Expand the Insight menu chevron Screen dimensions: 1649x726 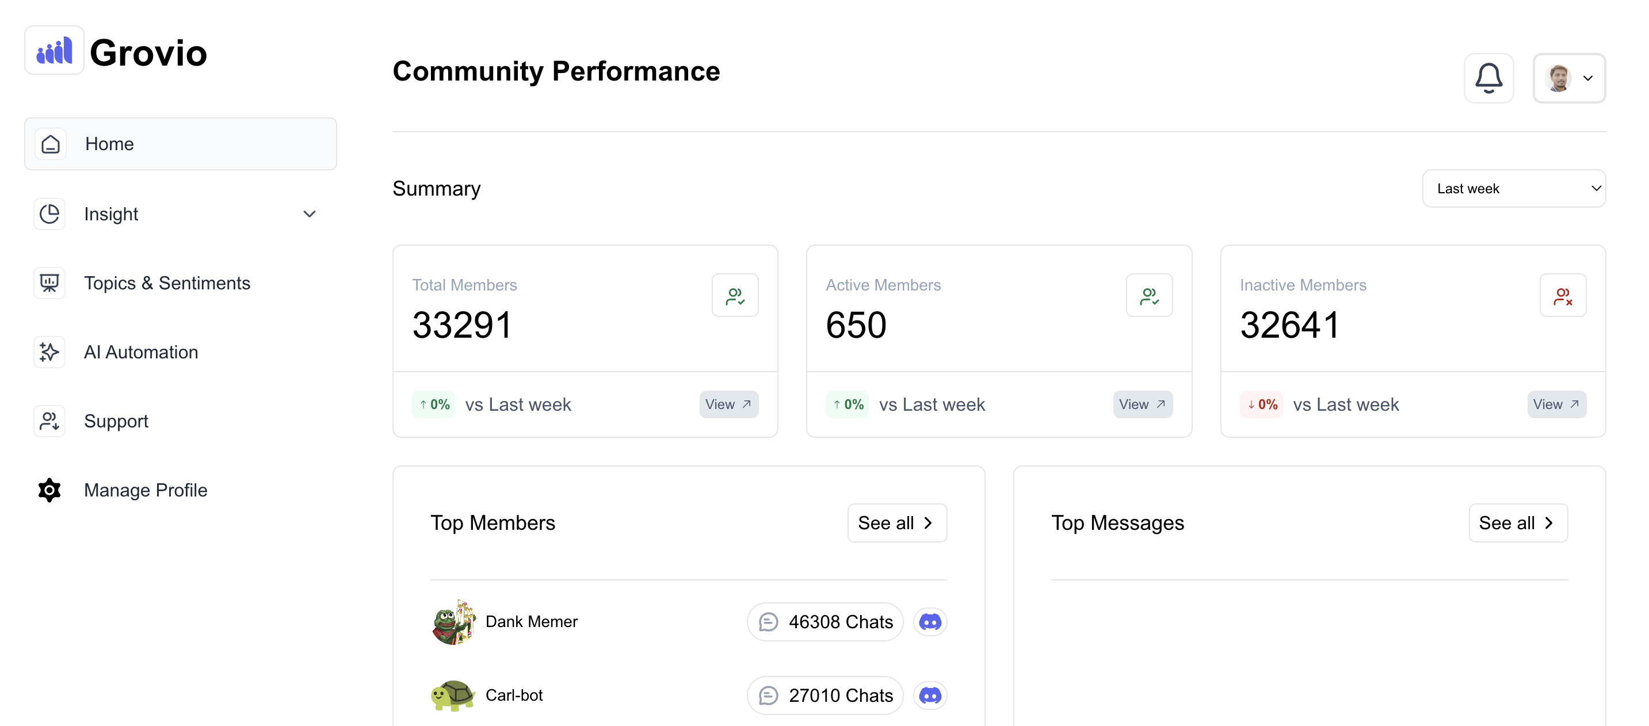pos(309,214)
